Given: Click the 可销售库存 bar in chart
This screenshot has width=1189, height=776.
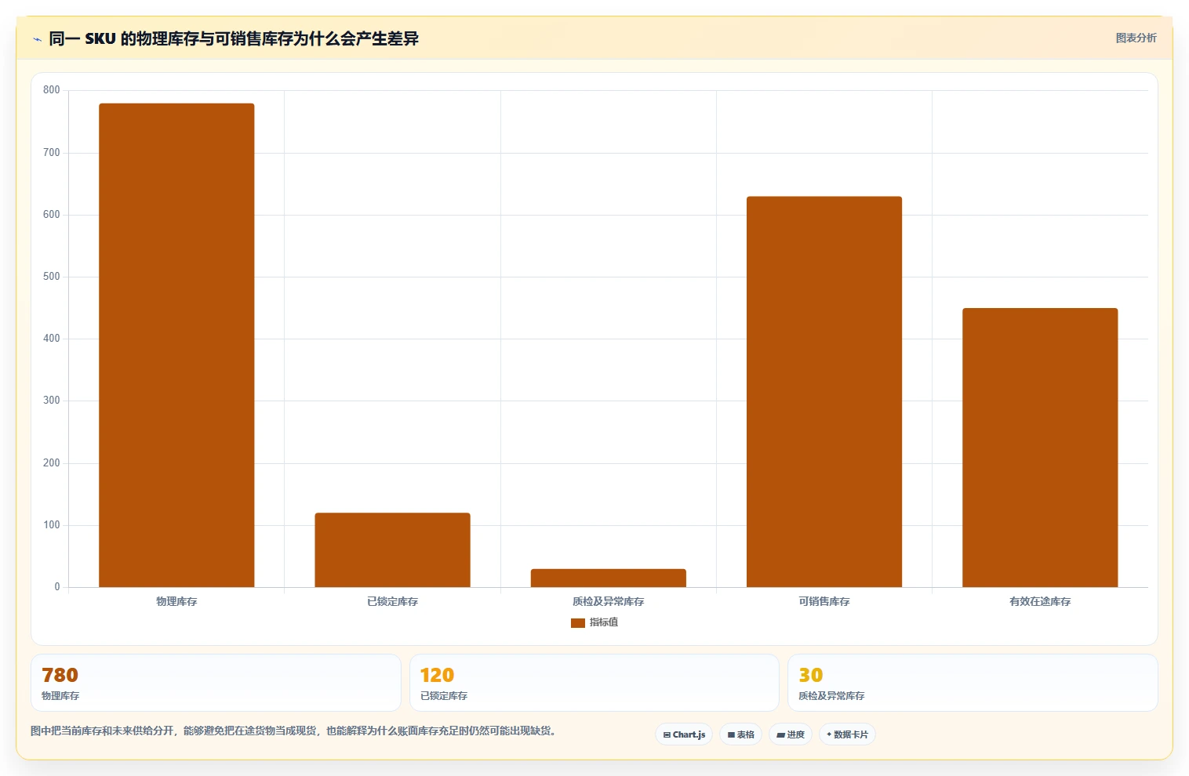Looking at the screenshot, I should pyautogui.click(x=824, y=392).
